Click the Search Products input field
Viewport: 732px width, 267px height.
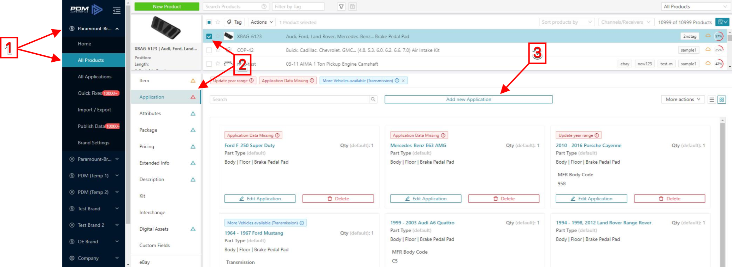[236, 6]
